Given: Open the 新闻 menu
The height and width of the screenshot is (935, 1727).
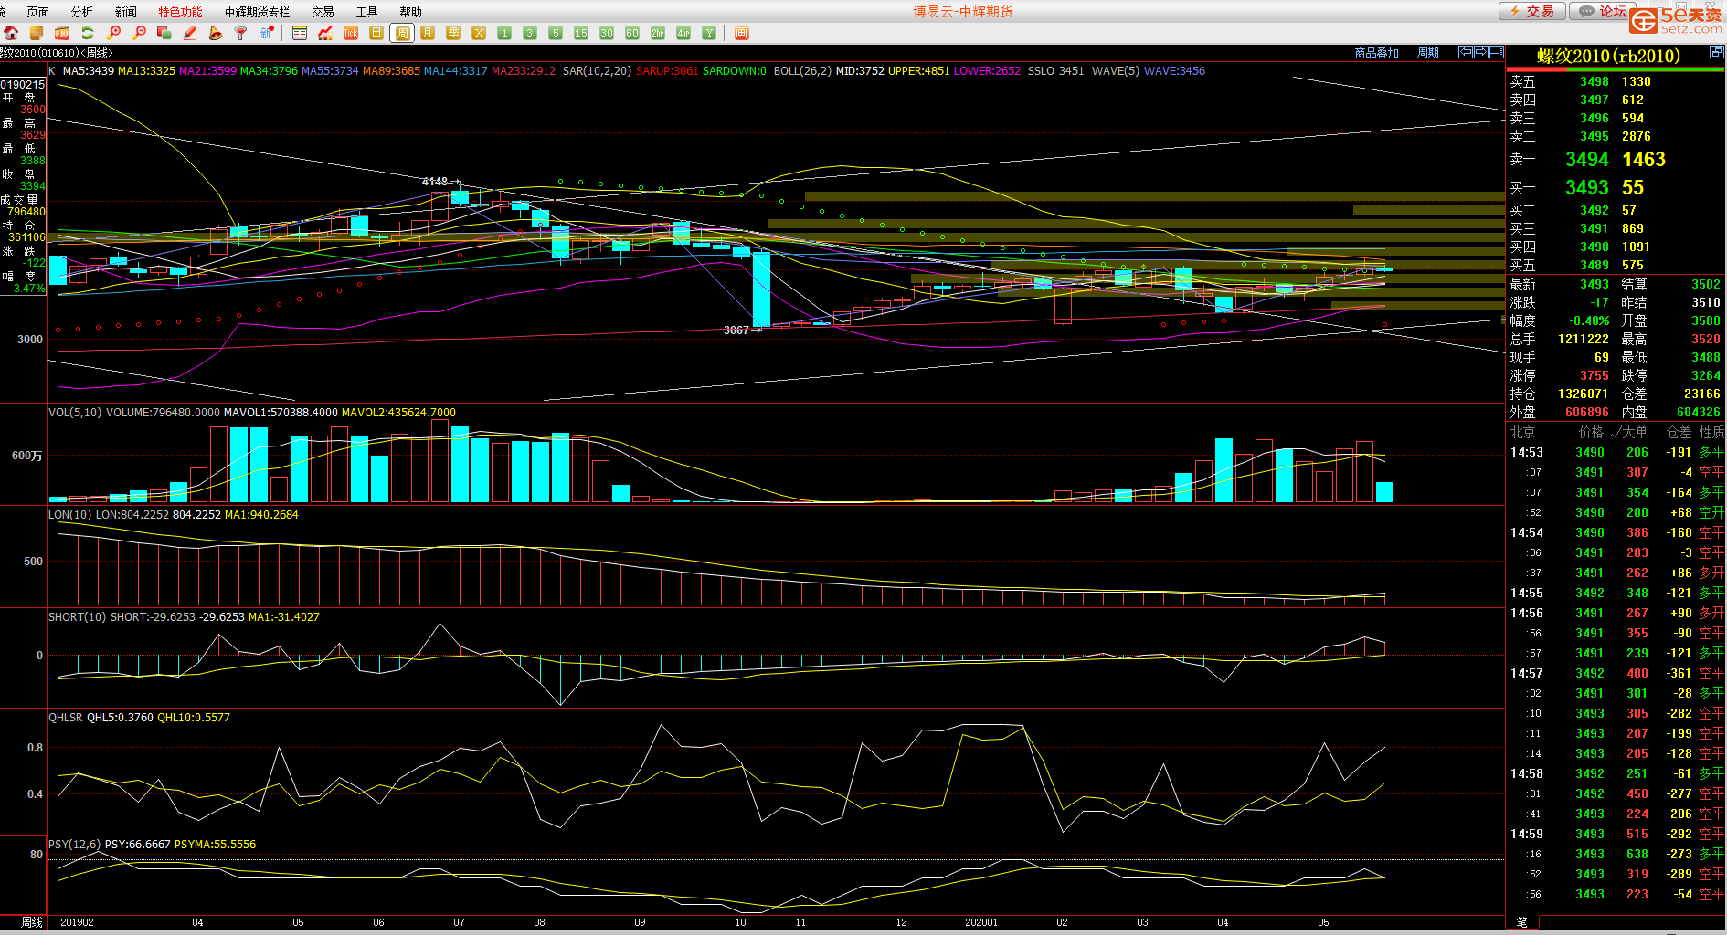Looking at the screenshot, I should [x=126, y=12].
